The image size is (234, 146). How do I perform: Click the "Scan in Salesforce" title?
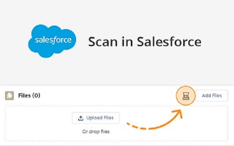coord(144,42)
